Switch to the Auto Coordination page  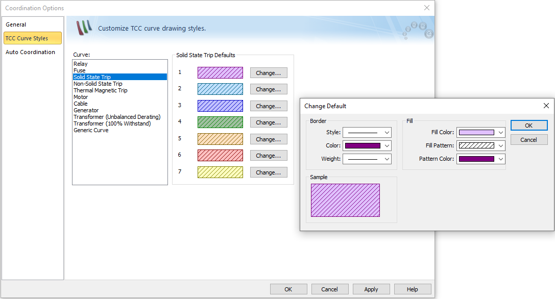tap(30, 52)
